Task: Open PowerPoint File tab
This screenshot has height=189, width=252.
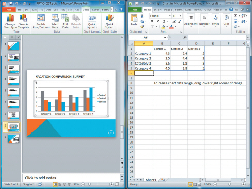Action: tap(9, 10)
